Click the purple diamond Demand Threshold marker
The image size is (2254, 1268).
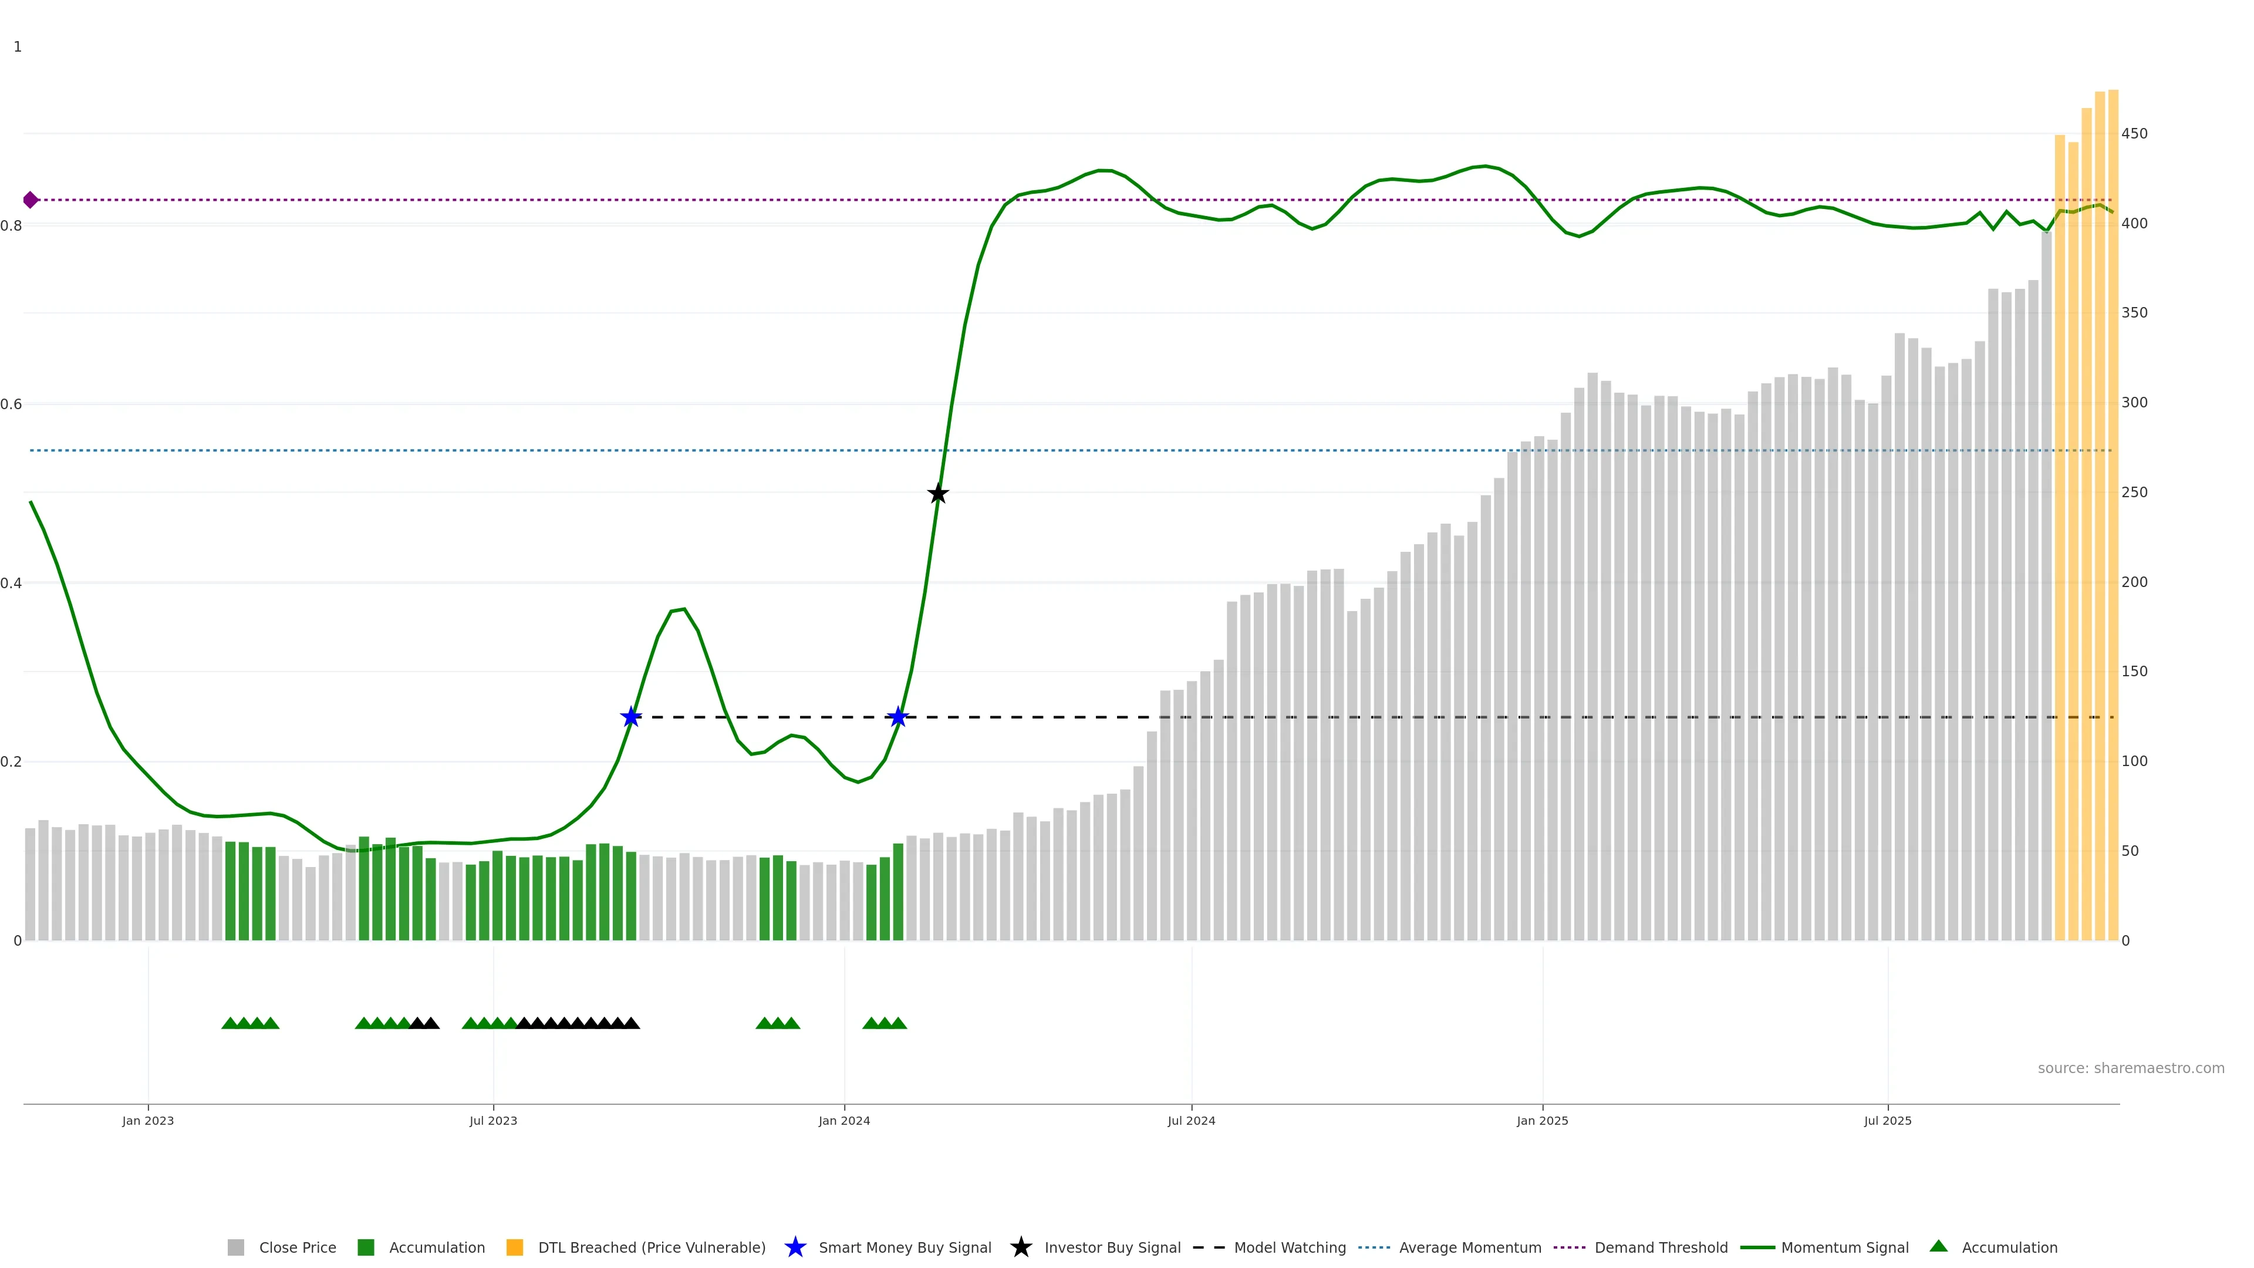pyautogui.click(x=31, y=200)
